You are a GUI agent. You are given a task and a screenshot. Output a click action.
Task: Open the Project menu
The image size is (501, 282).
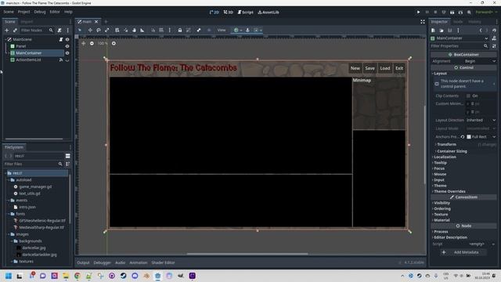click(x=23, y=12)
